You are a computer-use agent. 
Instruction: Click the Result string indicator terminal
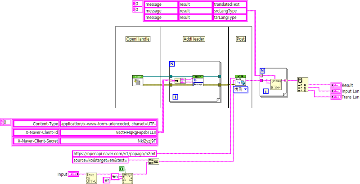[336, 85]
